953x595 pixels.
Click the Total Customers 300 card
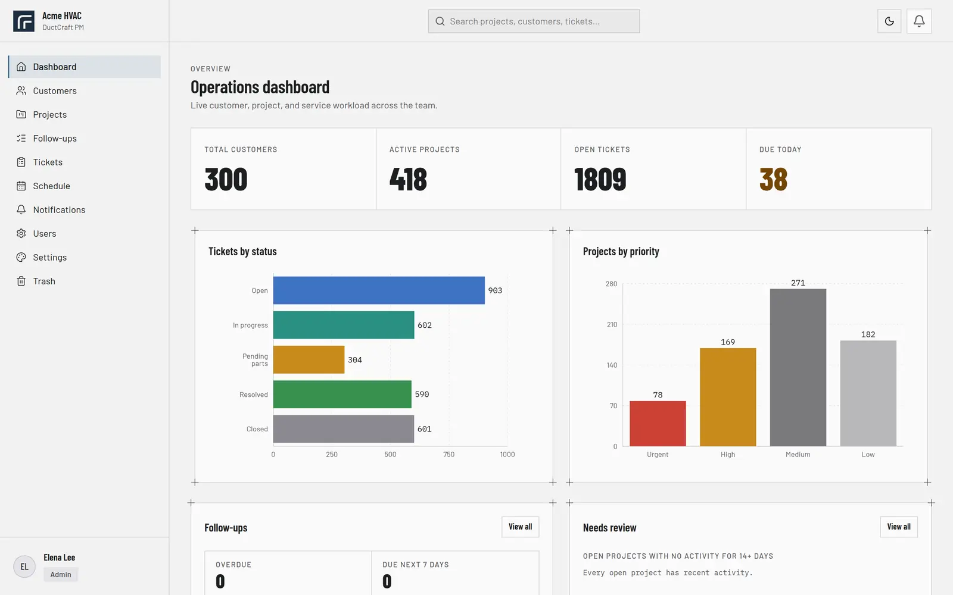[x=284, y=169]
